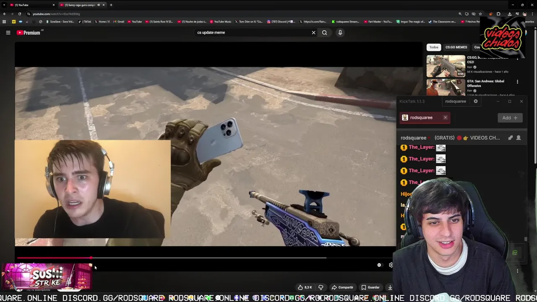Open options menu for CS:GO weapons video

(x=517, y=58)
